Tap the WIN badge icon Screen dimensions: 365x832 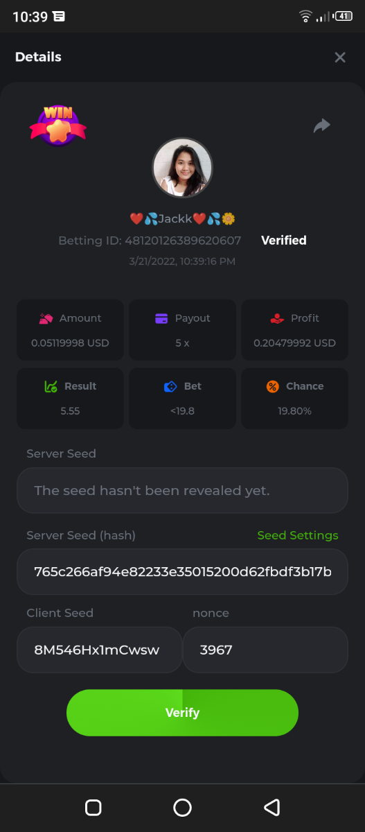pyautogui.click(x=58, y=125)
